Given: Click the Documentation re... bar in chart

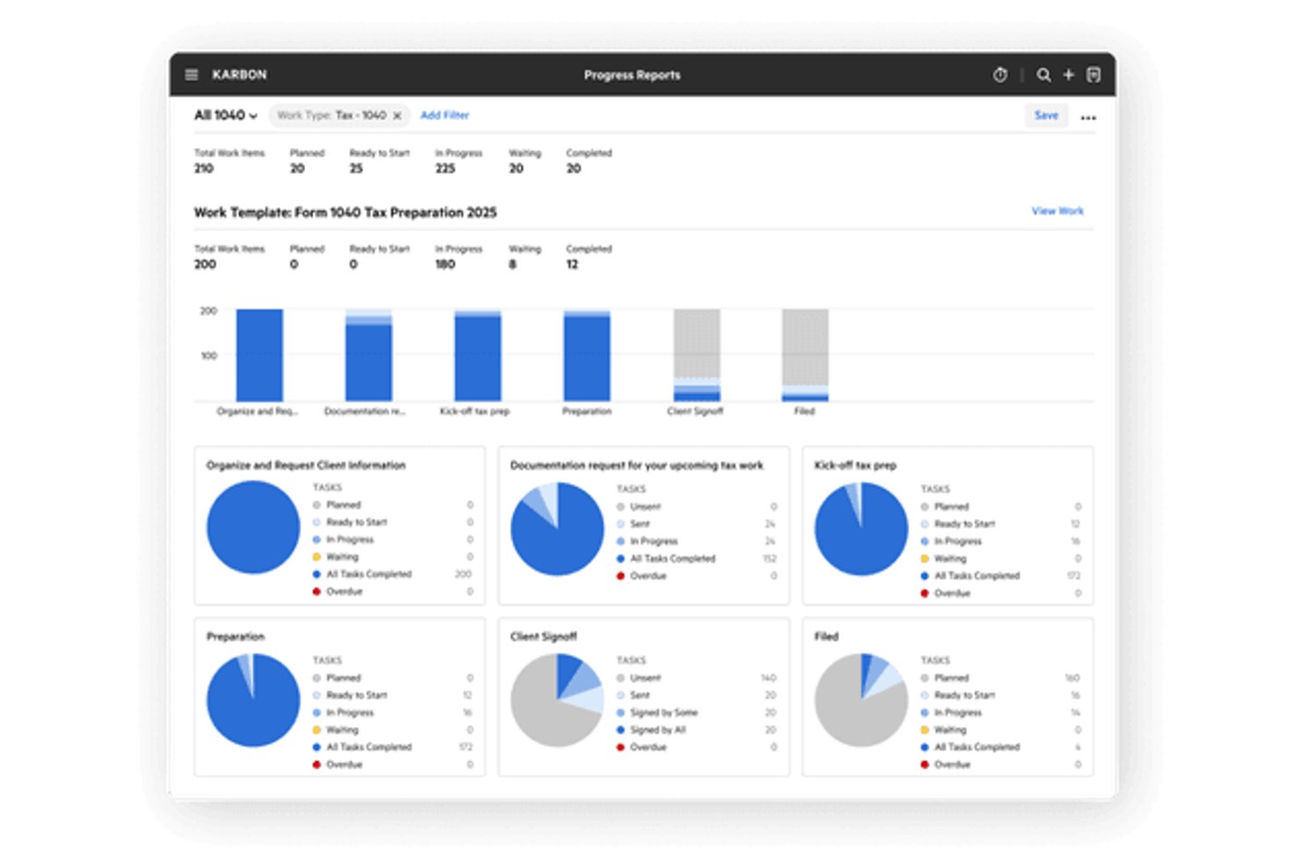Looking at the screenshot, I should point(369,355).
